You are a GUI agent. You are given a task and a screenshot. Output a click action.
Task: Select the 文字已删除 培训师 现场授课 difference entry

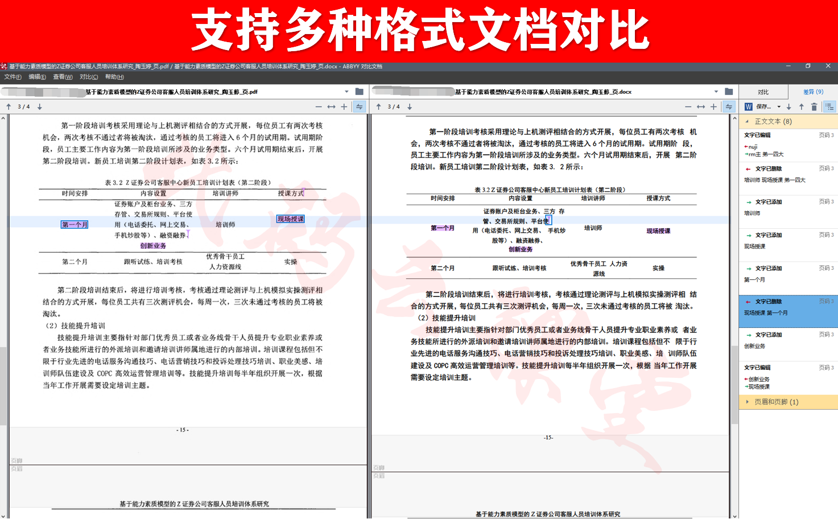coord(788,174)
